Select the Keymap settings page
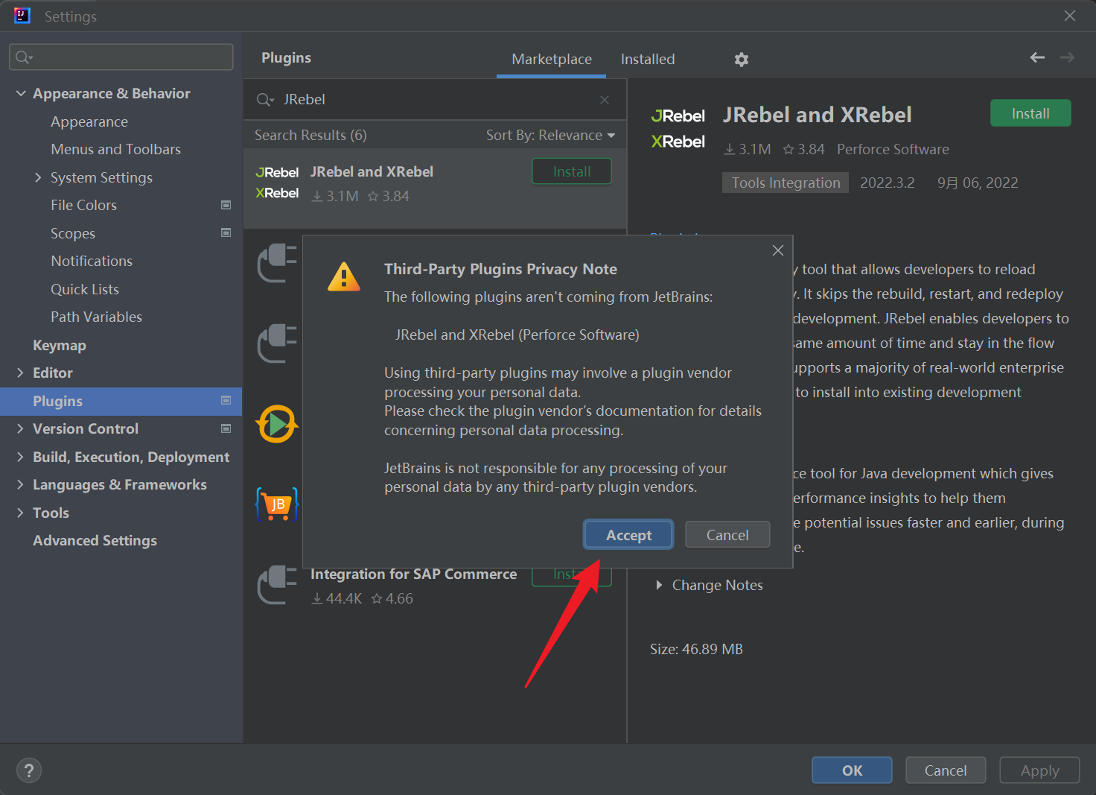Screen dimensions: 1096x795 point(60,345)
